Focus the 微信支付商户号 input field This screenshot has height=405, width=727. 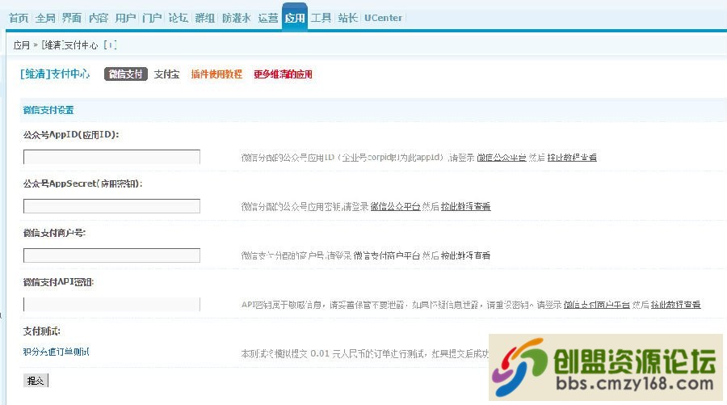point(111,255)
